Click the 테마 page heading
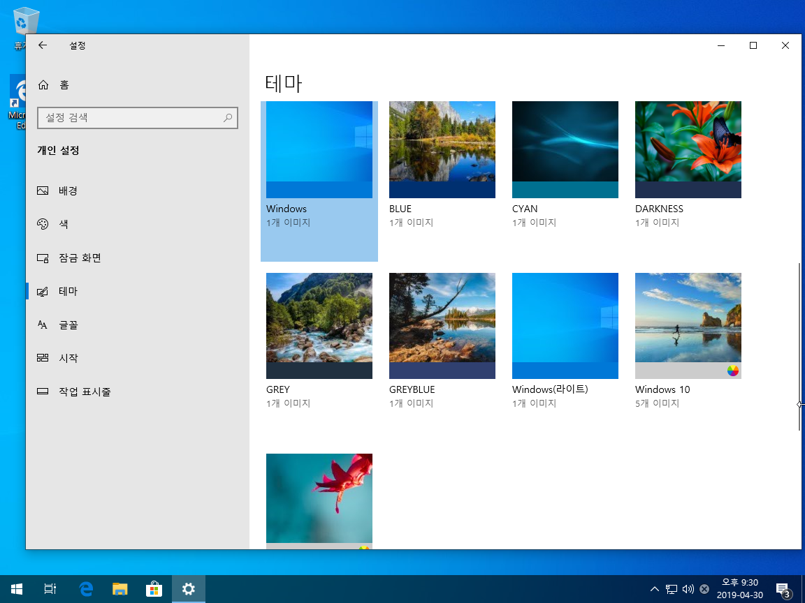Screen dimensions: 805x603 pyautogui.click(x=284, y=83)
